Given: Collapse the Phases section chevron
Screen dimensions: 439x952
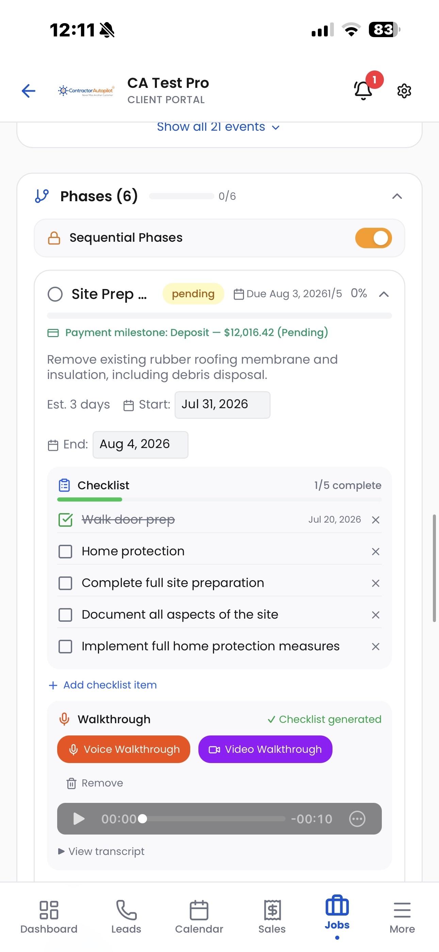Looking at the screenshot, I should [x=397, y=196].
